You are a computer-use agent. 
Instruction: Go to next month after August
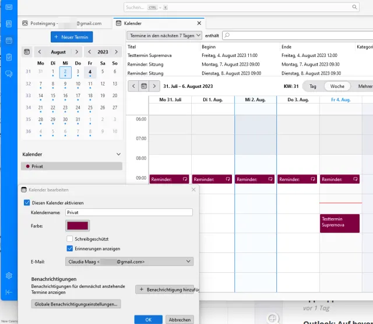click(x=76, y=52)
